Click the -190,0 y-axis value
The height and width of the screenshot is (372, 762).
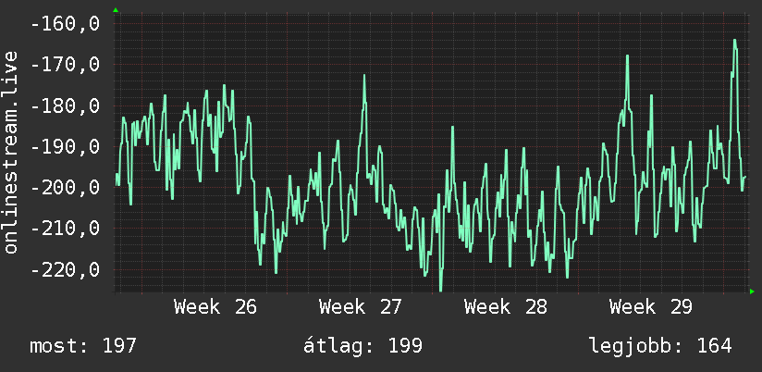65,146
